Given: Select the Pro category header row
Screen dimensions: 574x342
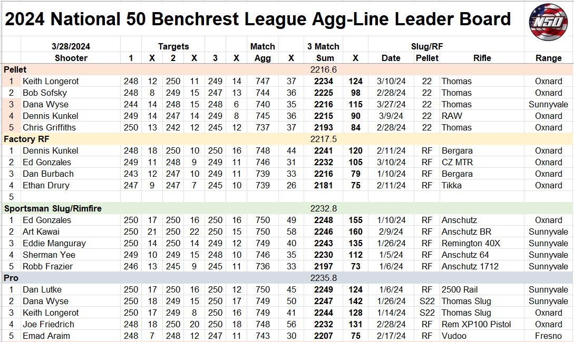Looking at the screenshot, I should 12,278.
